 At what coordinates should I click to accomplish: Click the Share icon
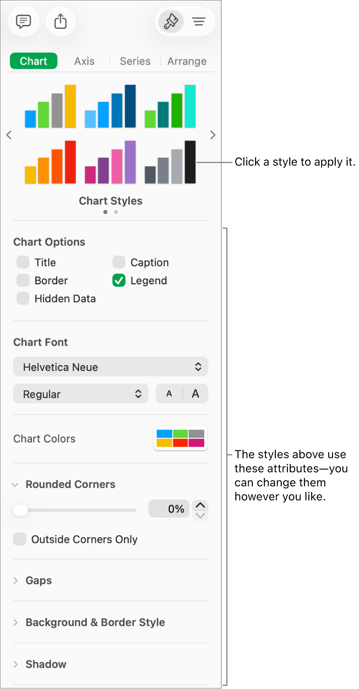pos(60,21)
